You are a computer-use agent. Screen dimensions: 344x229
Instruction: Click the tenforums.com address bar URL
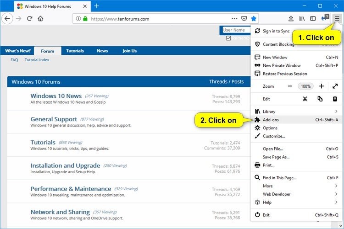(x=120, y=19)
